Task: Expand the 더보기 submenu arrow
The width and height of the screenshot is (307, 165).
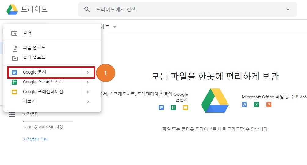Action: (88, 101)
